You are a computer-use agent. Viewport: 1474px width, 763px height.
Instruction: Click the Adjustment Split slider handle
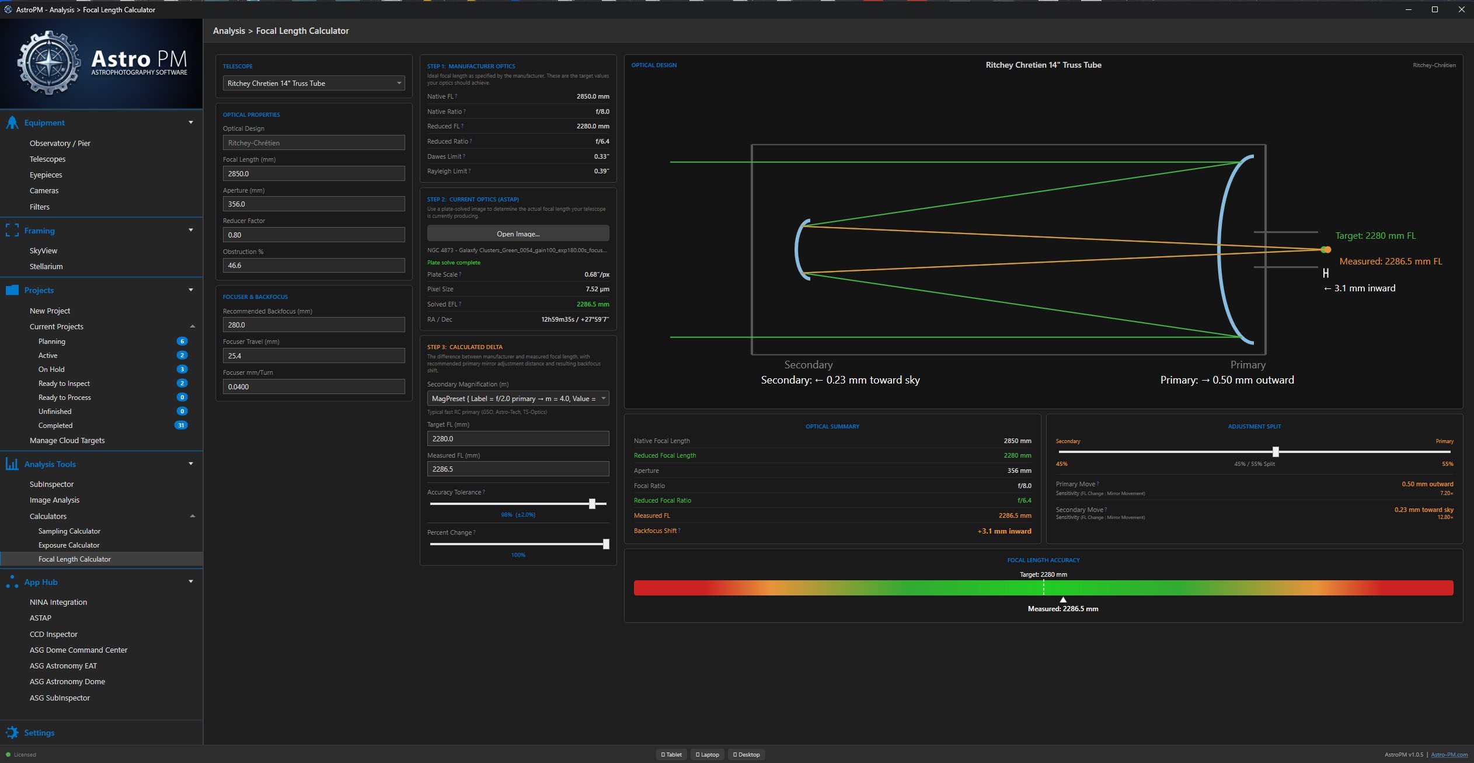[1276, 451]
